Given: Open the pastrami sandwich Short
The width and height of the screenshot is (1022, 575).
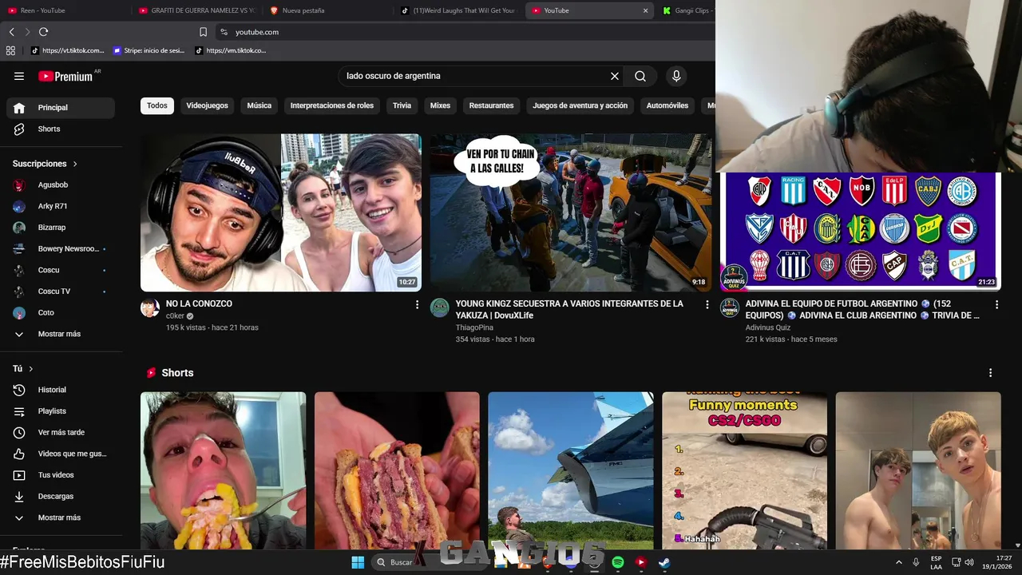Looking at the screenshot, I should (397, 470).
